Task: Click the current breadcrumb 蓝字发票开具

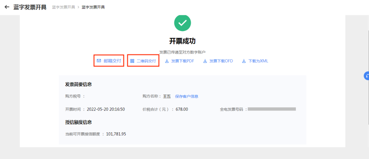Action: point(93,7)
